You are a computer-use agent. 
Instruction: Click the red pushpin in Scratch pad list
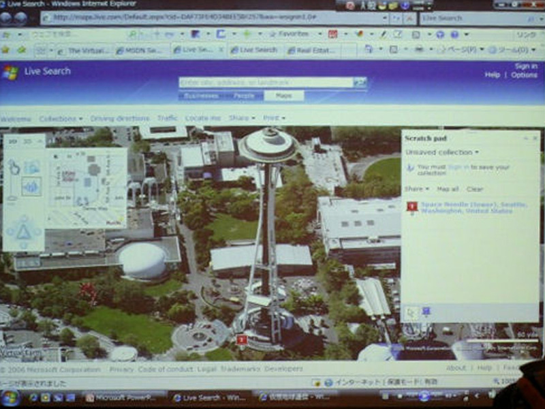[412, 208]
